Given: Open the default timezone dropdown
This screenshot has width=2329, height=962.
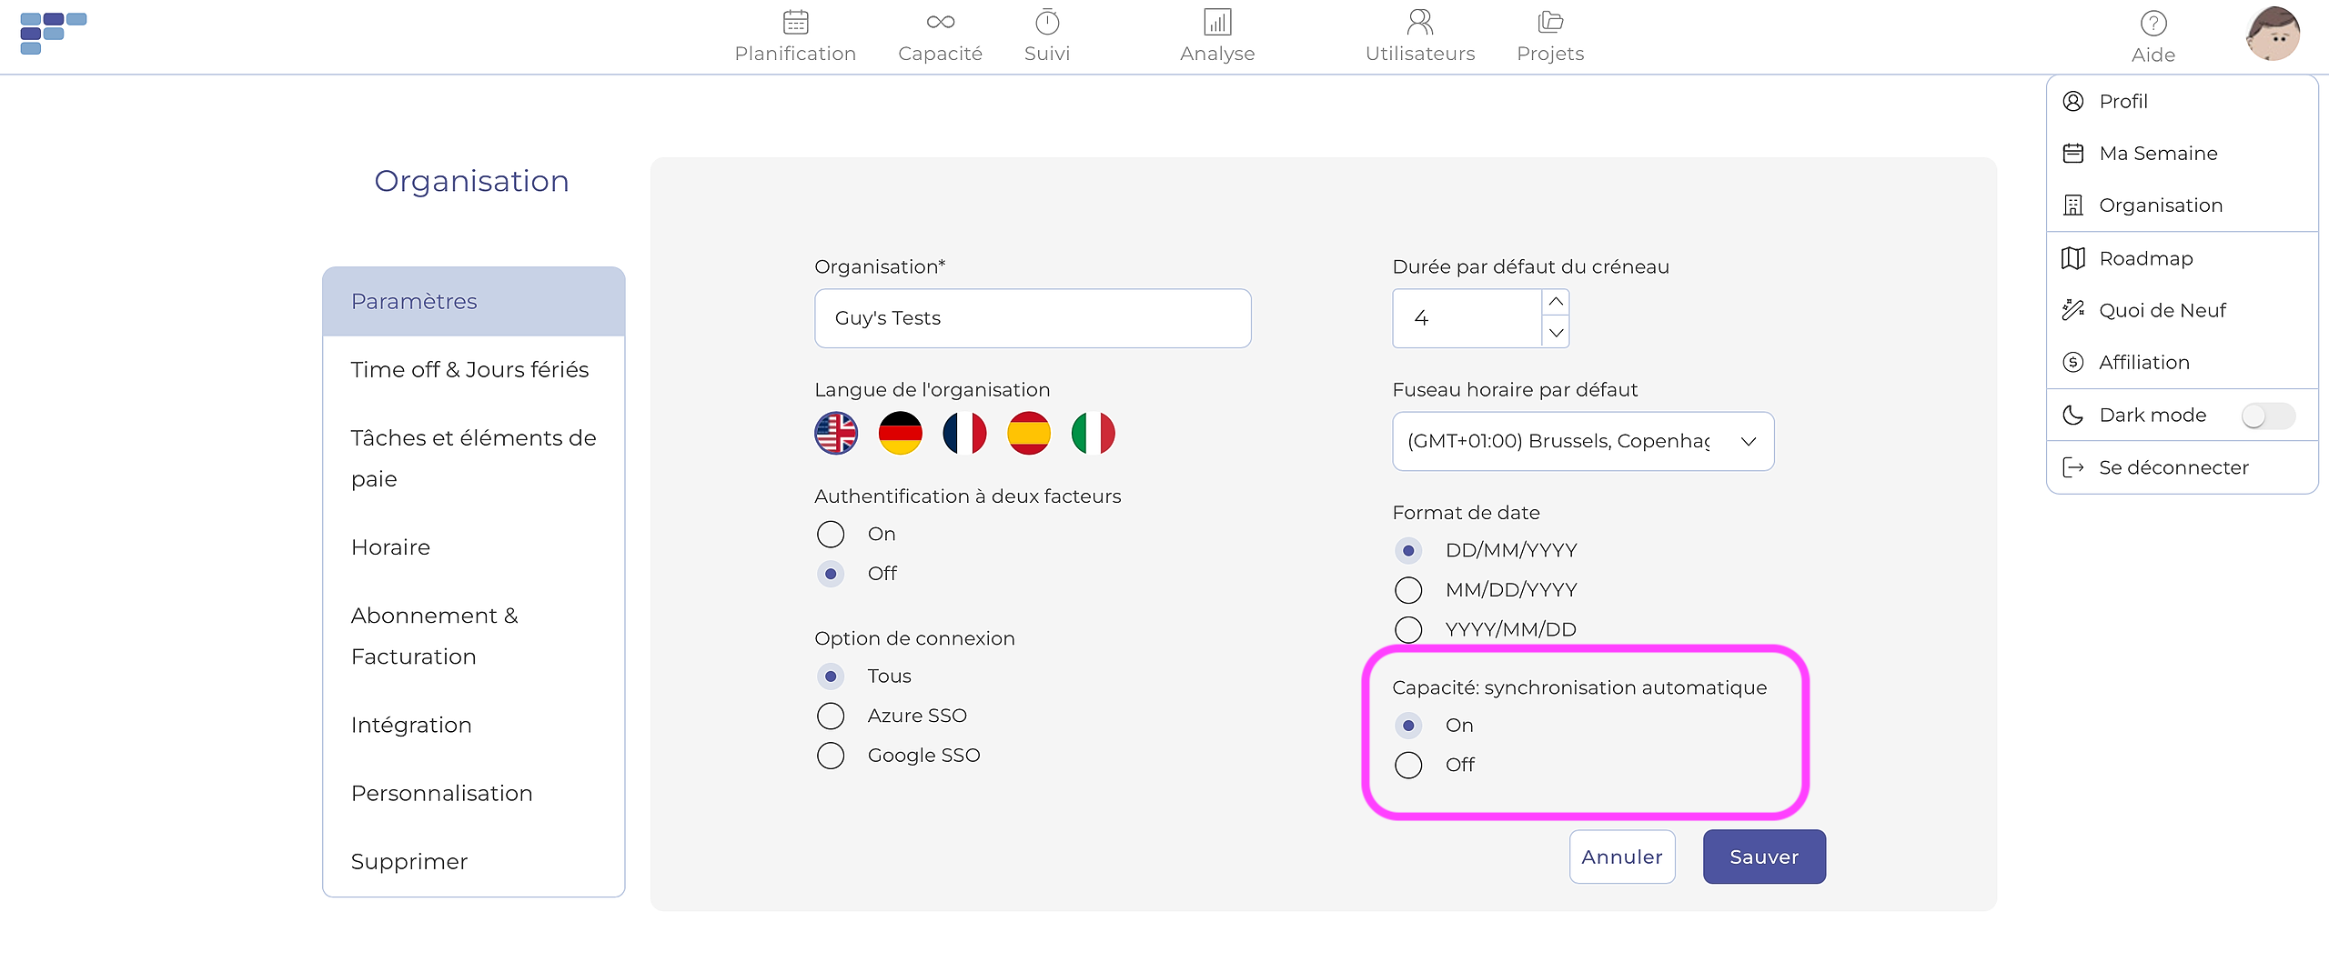Looking at the screenshot, I should tap(1582, 442).
